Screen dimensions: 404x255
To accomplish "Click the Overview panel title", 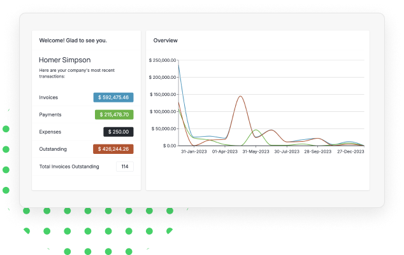I will tap(165, 41).
